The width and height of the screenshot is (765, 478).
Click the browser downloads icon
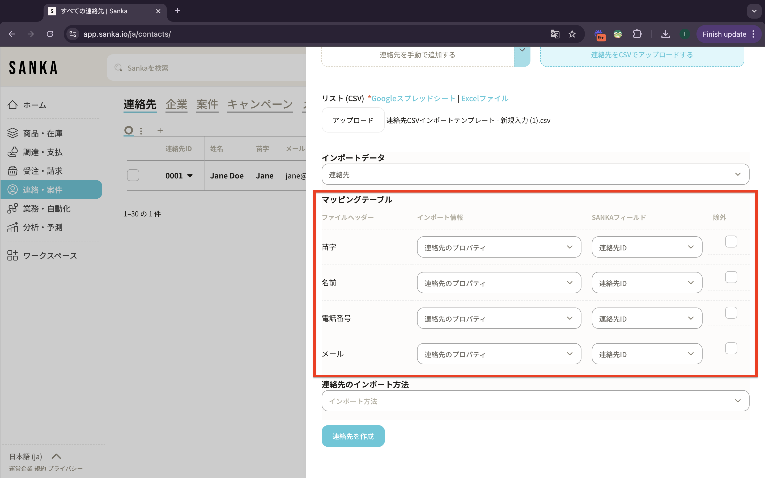[x=665, y=34]
